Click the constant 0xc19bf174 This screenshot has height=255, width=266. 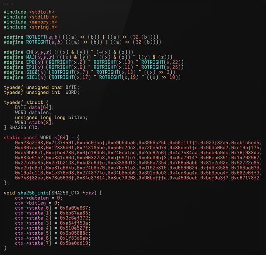(x=245, y=148)
